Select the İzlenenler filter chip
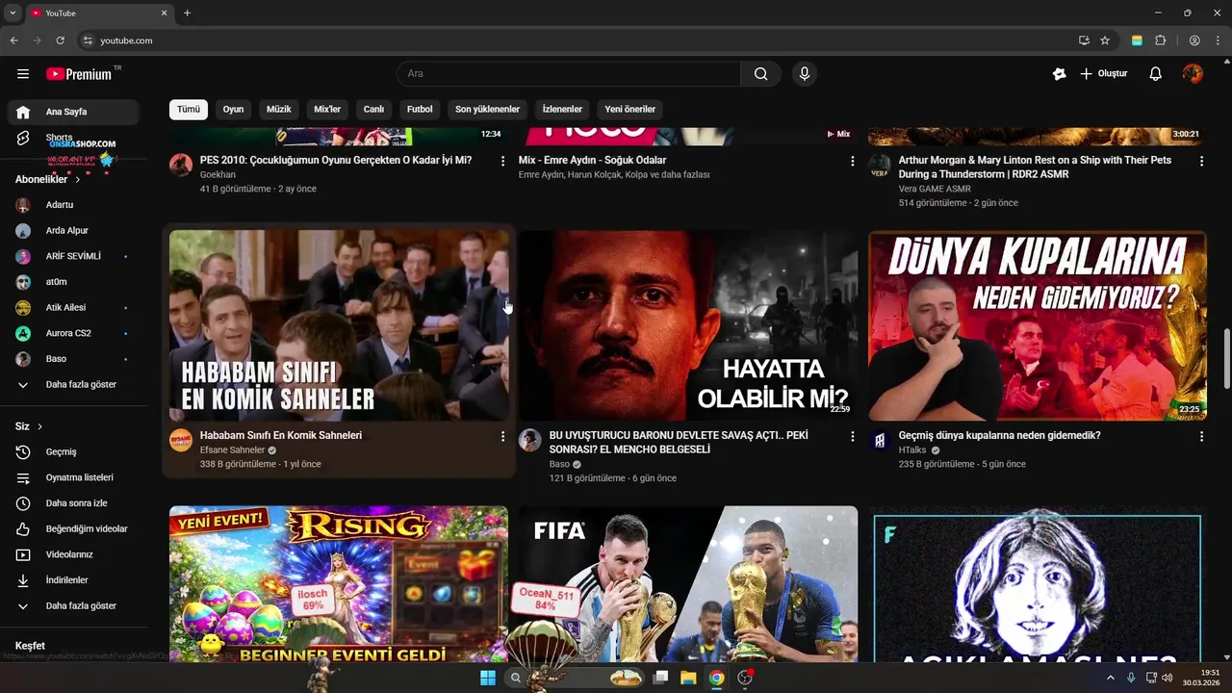 [x=562, y=109]
